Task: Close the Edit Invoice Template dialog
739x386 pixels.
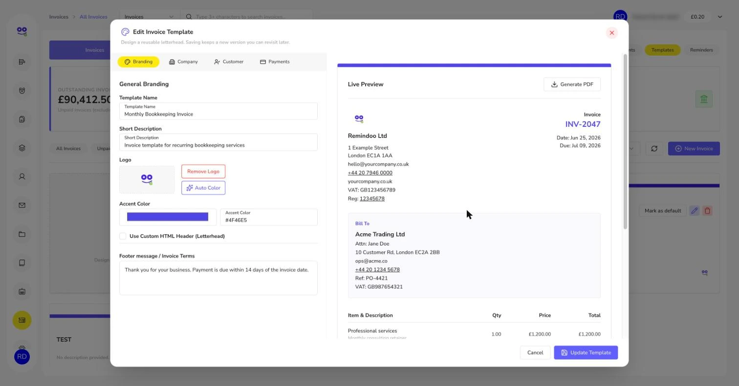Action: (x=611, y=33)
